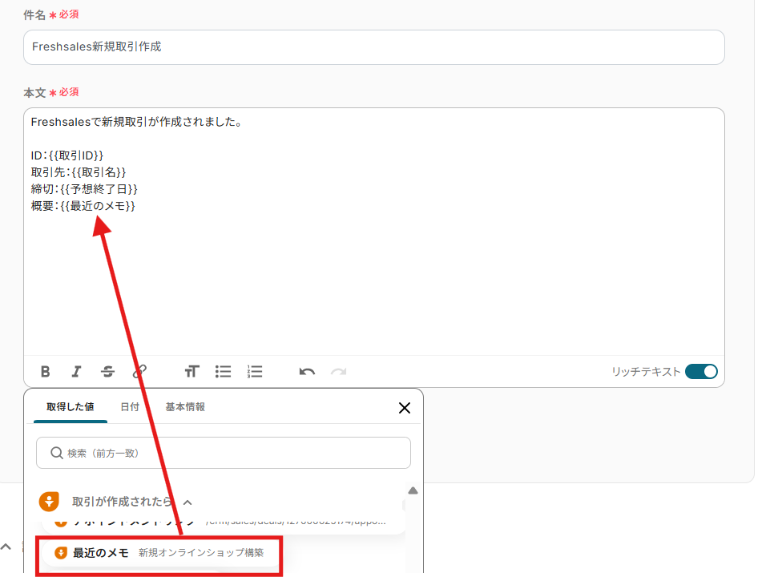
Task: Expand the collapsed chevron at bottom left
Action: 6,547
